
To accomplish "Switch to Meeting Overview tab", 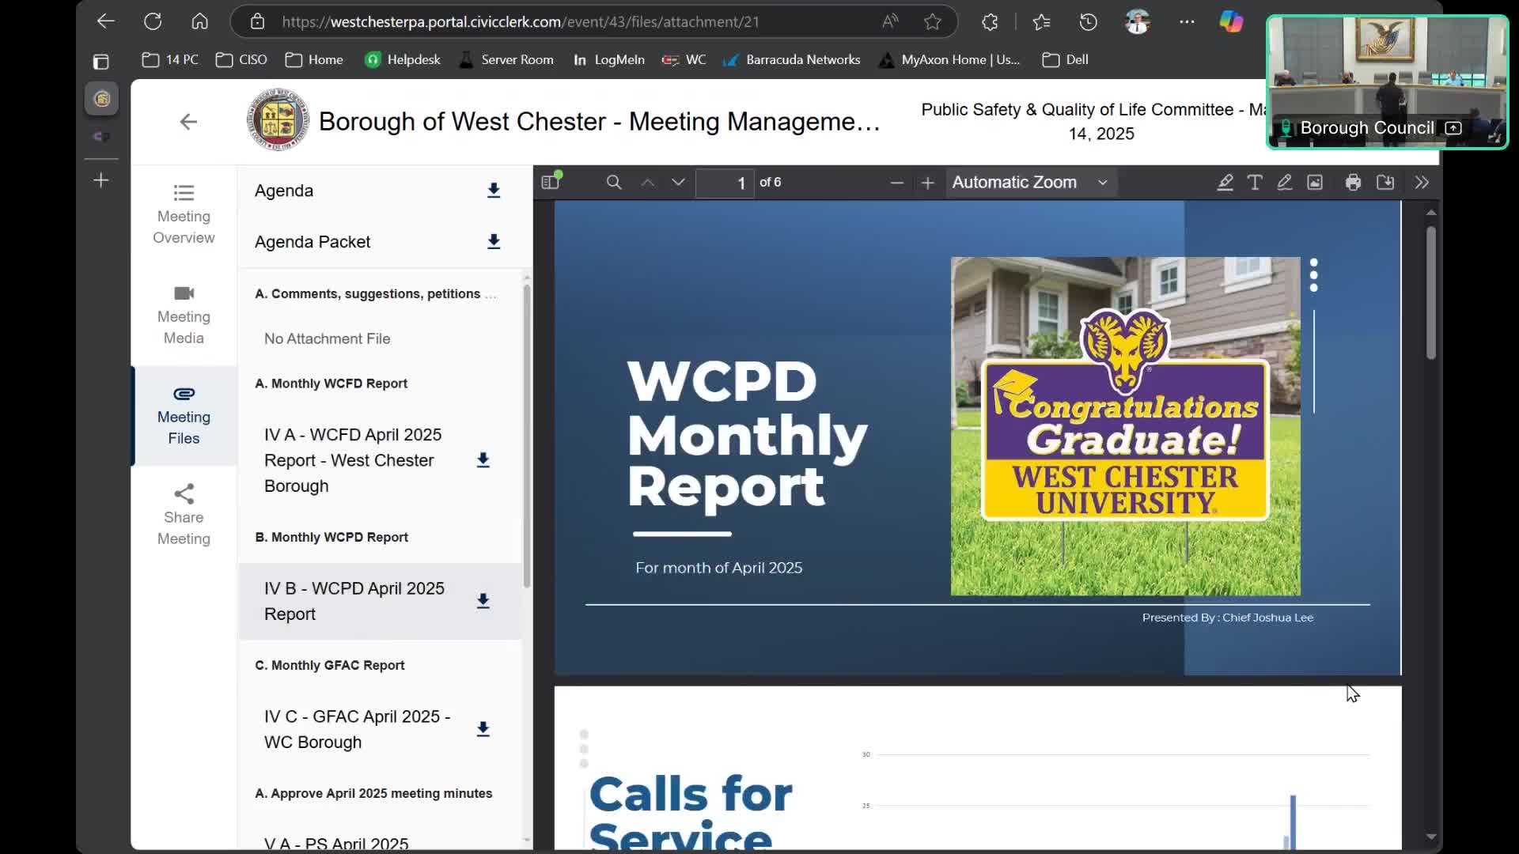I will point(184,215).
